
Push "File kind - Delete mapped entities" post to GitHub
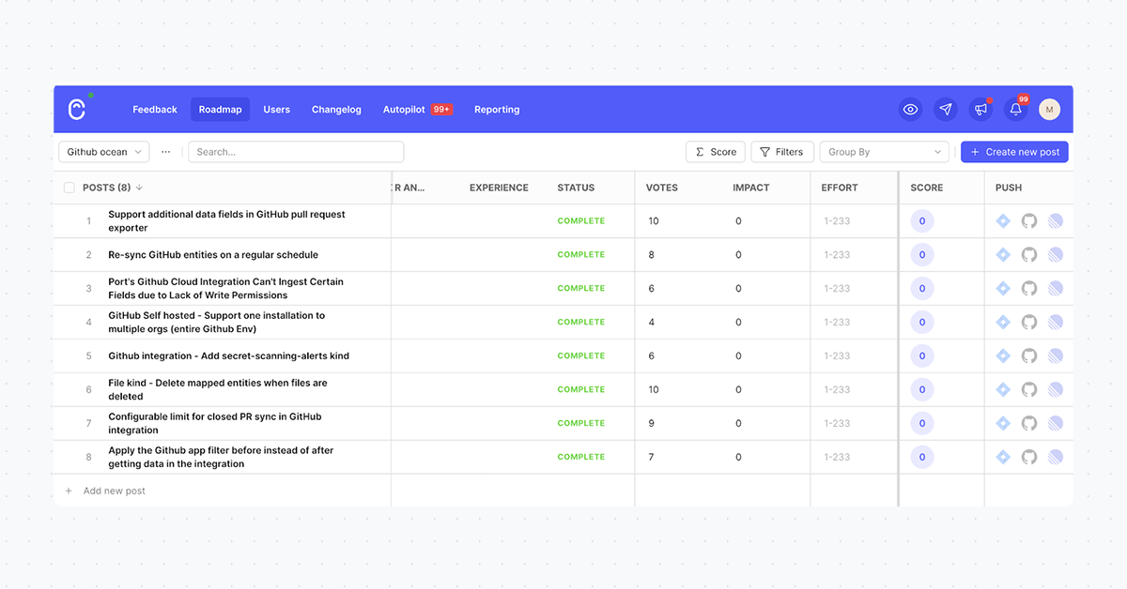click(x=1029, y=390)
